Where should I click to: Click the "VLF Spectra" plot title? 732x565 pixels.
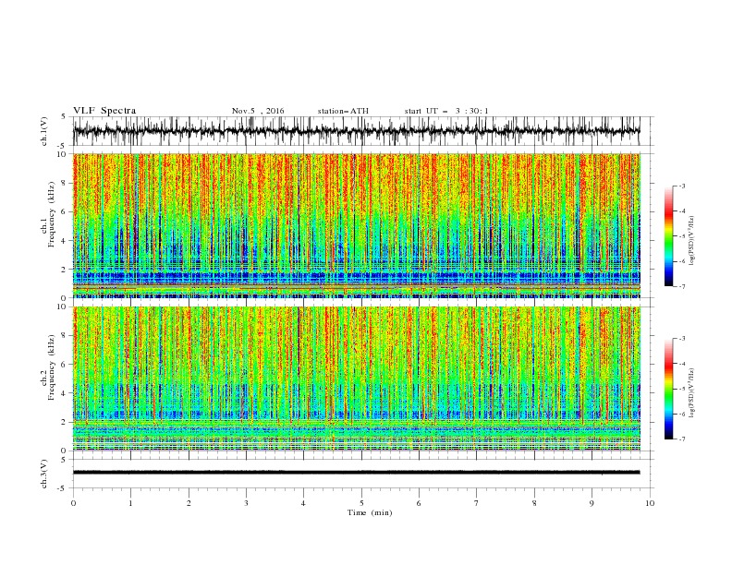click(104, 111)
